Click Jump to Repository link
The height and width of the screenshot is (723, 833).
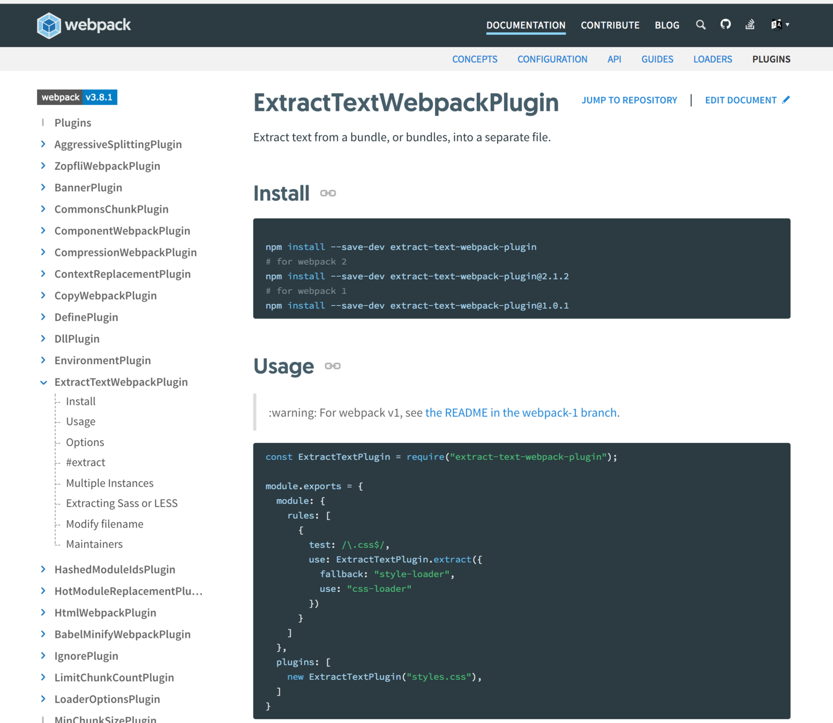tap(629, 100)
